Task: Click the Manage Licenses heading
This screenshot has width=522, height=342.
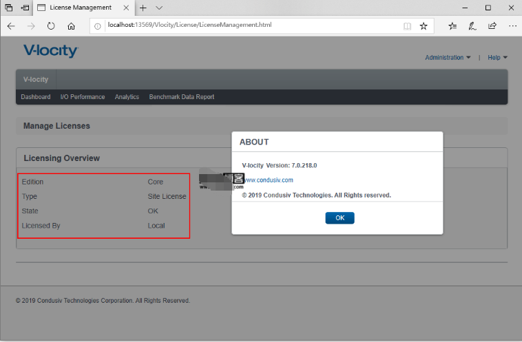Action: 56,126
